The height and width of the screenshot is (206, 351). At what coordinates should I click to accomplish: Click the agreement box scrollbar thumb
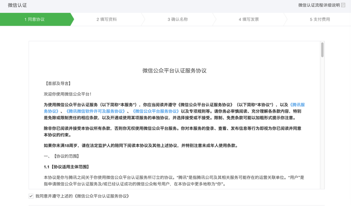click(x=322, y=50)
